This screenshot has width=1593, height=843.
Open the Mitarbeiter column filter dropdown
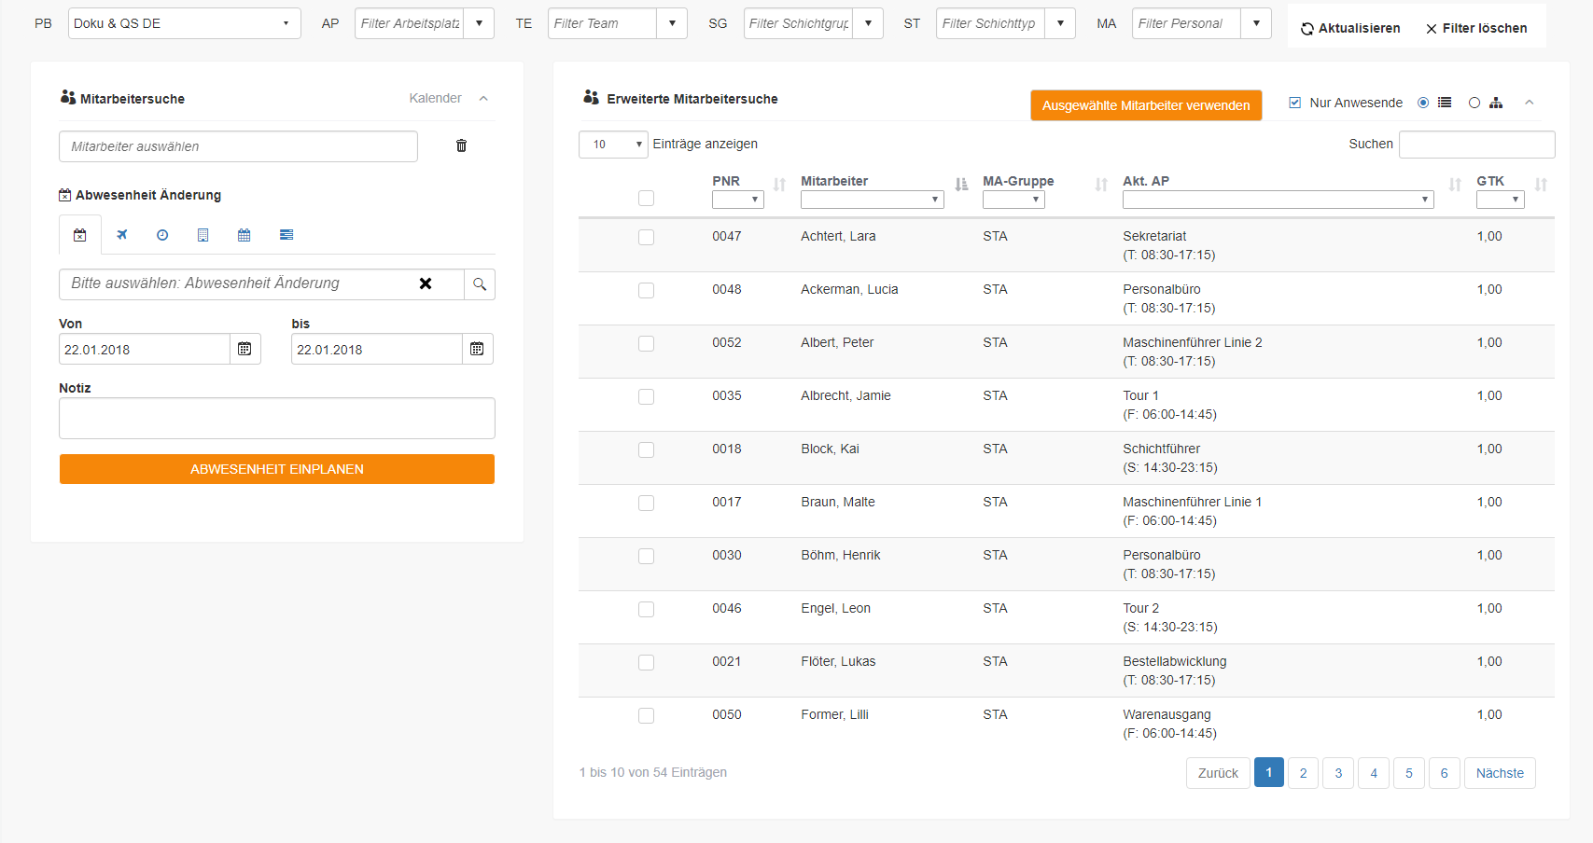873,200
